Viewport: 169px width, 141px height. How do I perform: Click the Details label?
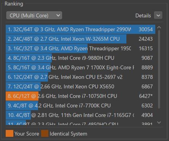(x=143, y=16)
